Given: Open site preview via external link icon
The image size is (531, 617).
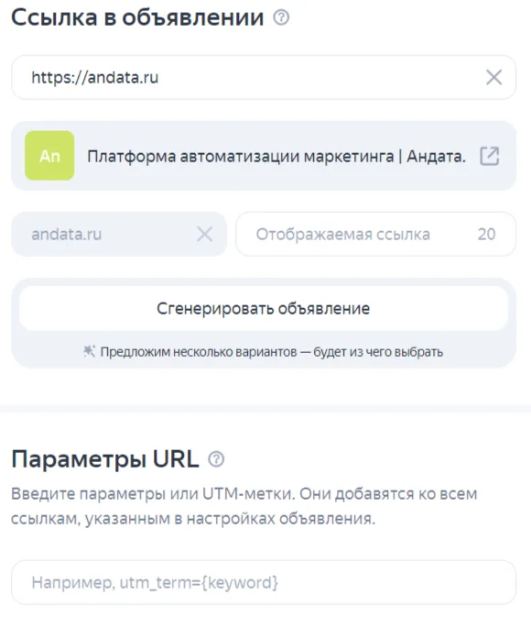Looking at the screenshot, I should pyautogui.click(x=490, y=156).
